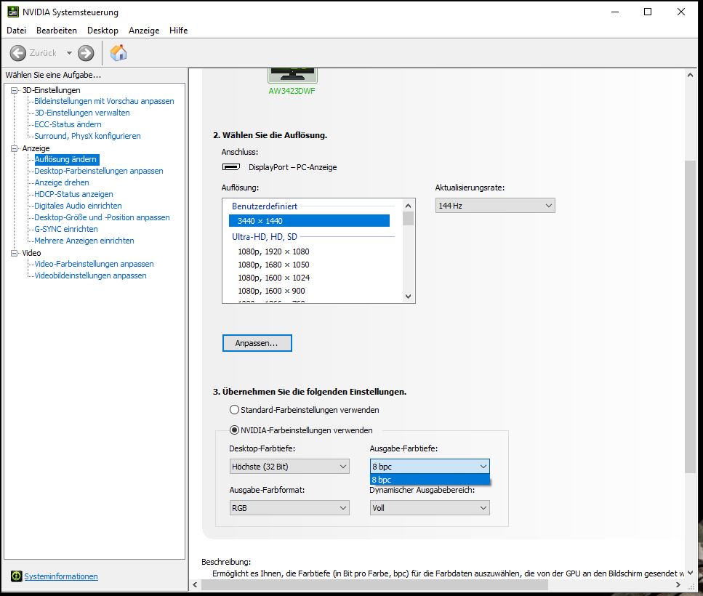Click resolution list scroll-up arrow
Viewport: 703px width, 596px height.
(x=408, y=206)
